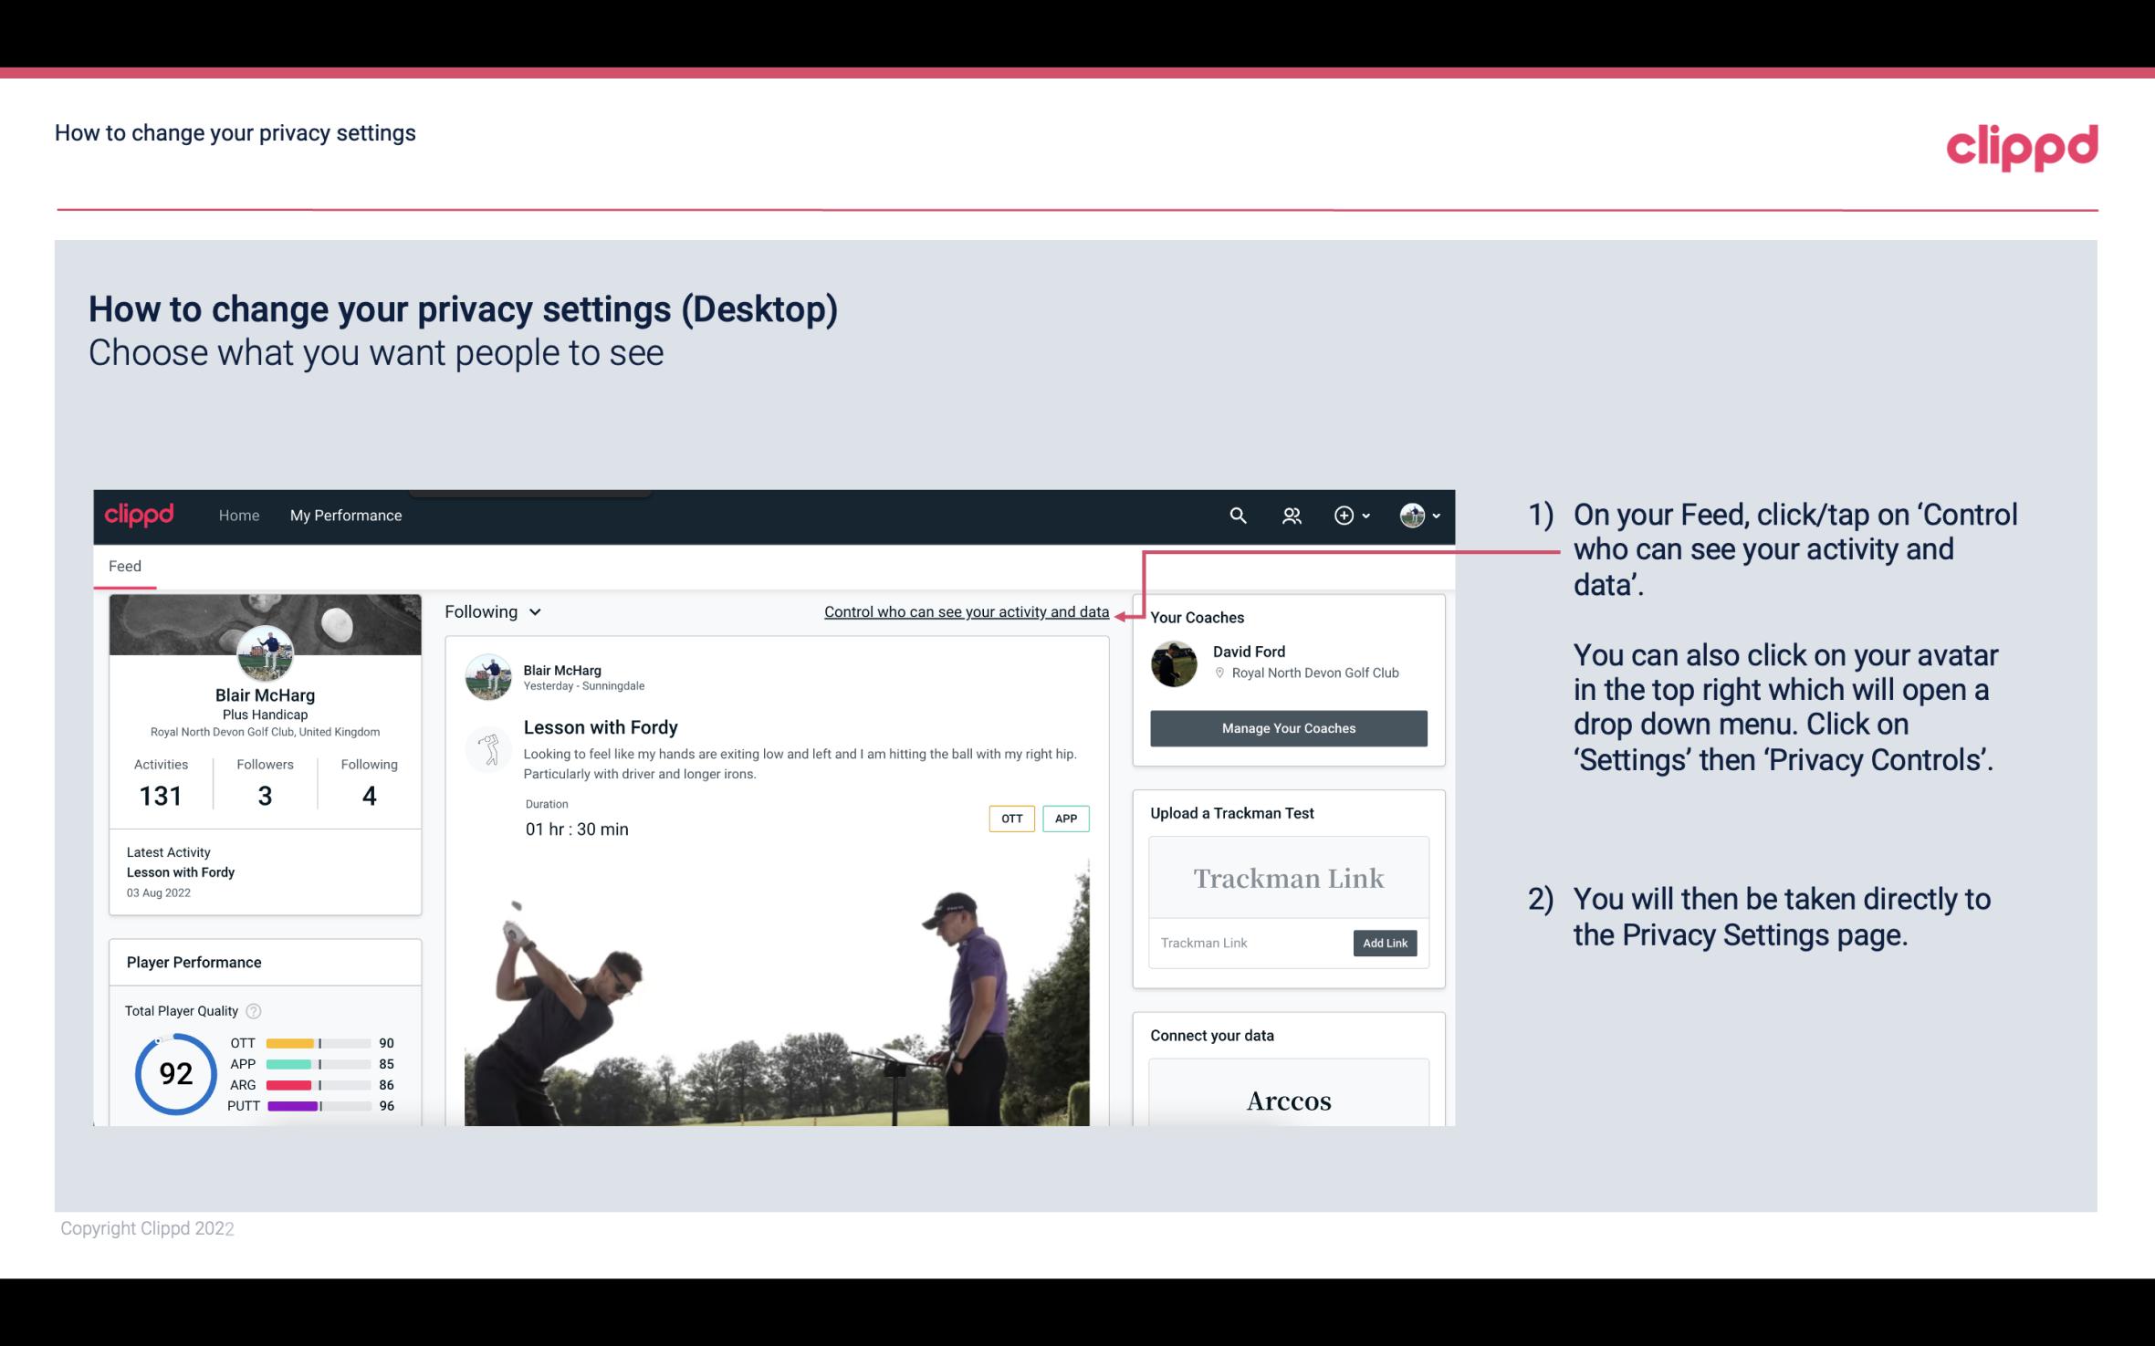Toggle the Feed view selector
The width and height of the screenshot is (2155, 1346).
pyautogui.click(x=491, y=611)
